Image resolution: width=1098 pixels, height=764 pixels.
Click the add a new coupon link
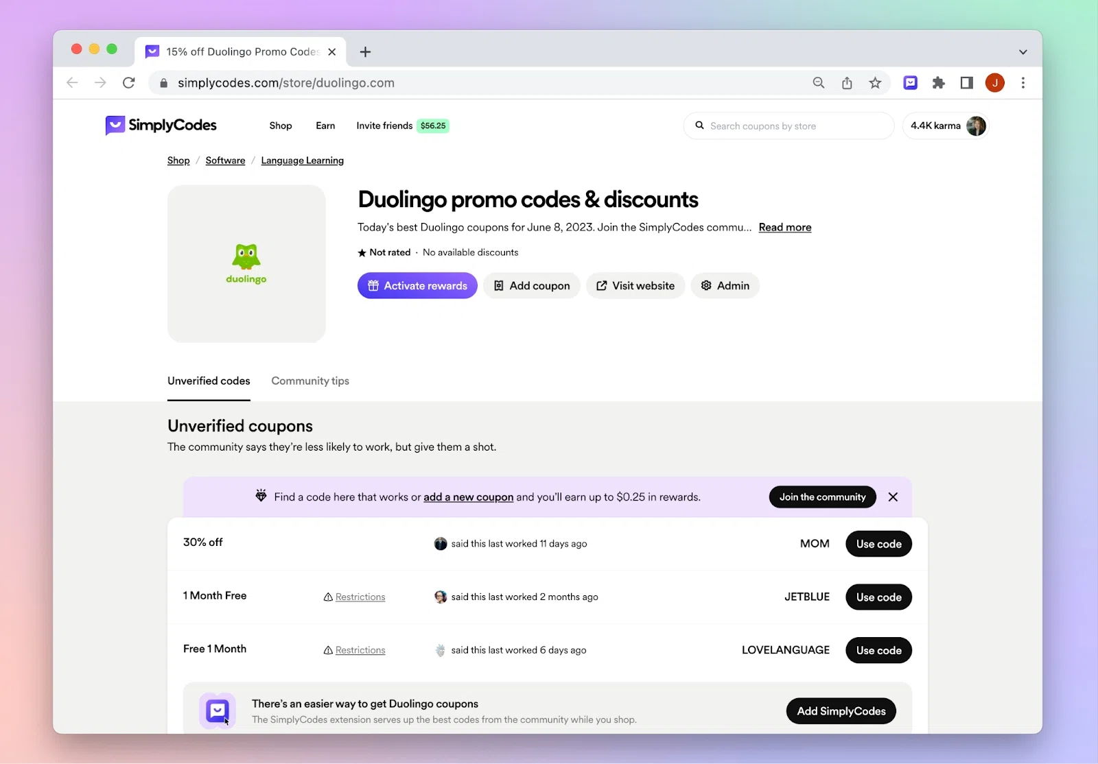point(469,497)
